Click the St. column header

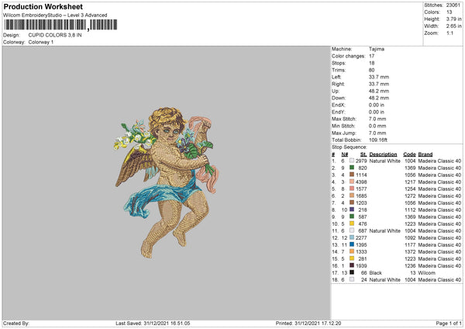363,154
